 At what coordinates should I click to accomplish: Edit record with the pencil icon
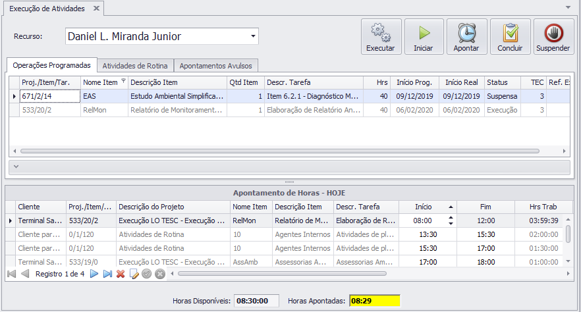[x=134, y=274]
